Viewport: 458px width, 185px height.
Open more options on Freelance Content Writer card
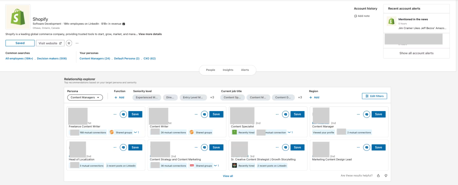click(115, 114)
